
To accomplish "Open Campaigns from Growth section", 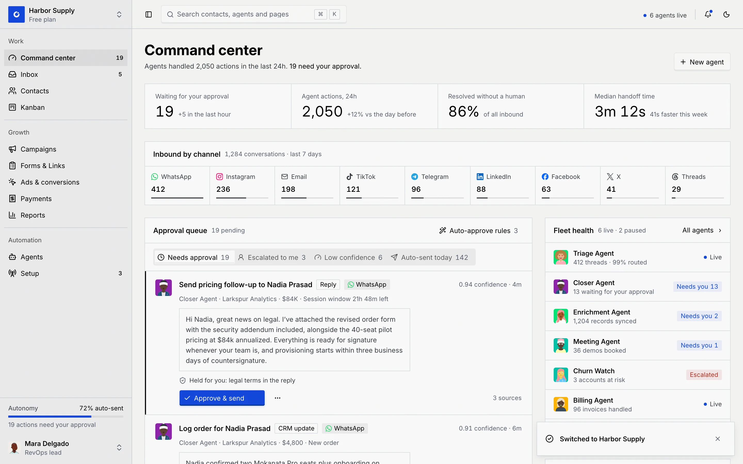I will point(66,149).
